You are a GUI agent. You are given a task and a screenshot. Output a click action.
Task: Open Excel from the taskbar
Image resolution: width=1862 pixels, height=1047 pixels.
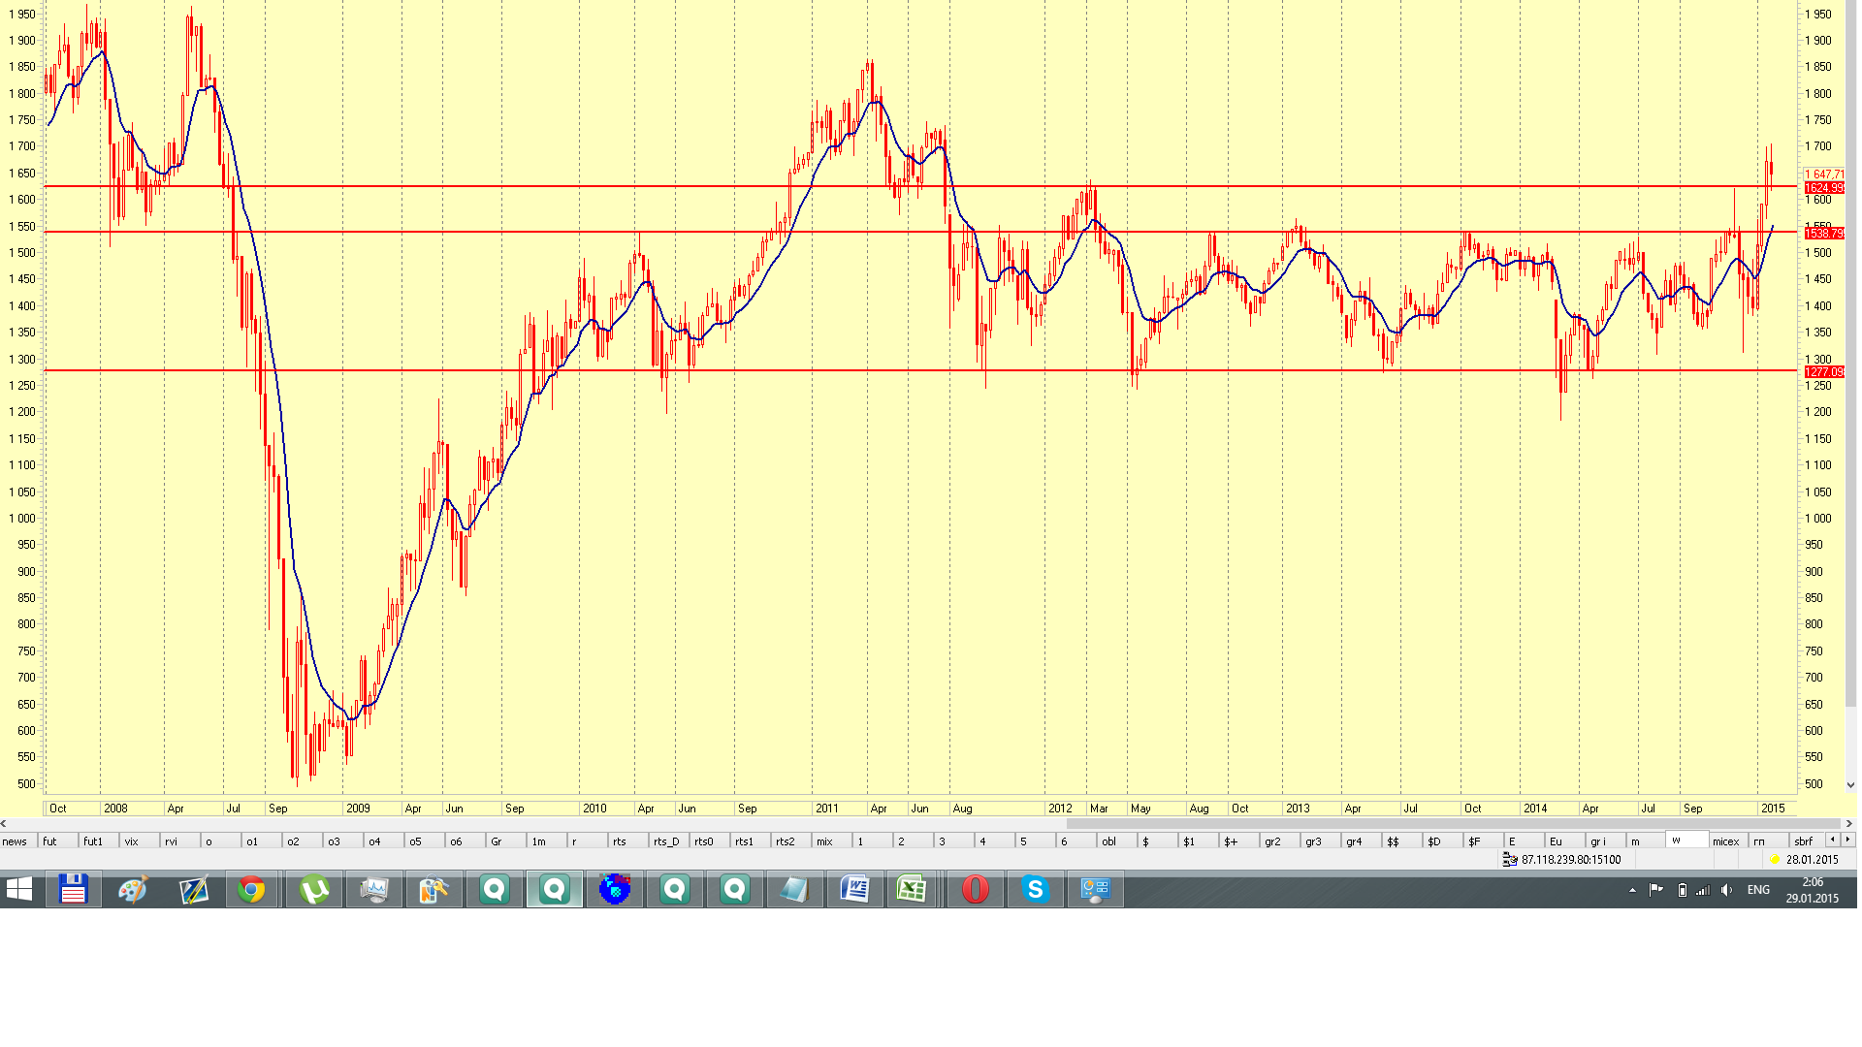tap(912, 889)
